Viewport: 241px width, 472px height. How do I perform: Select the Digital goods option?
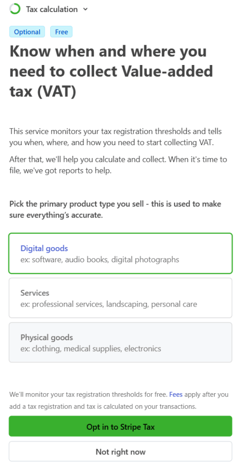120,254
